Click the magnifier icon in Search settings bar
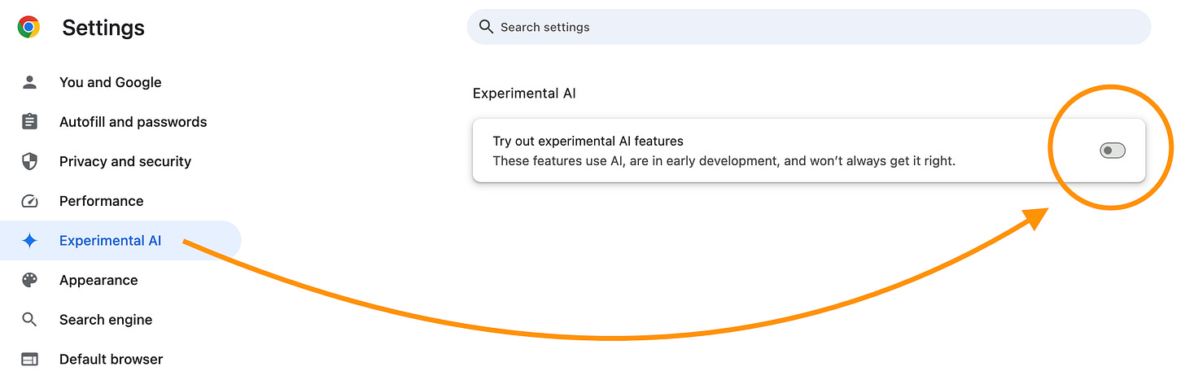The image size is (1185, 380). coord(487,27)
